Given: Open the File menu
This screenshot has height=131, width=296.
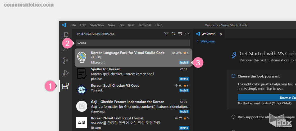Looking at the screenshot, I should coord(73,25).
